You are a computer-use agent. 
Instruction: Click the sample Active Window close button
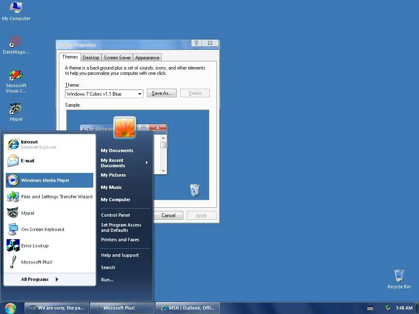(x=158, y=128)
